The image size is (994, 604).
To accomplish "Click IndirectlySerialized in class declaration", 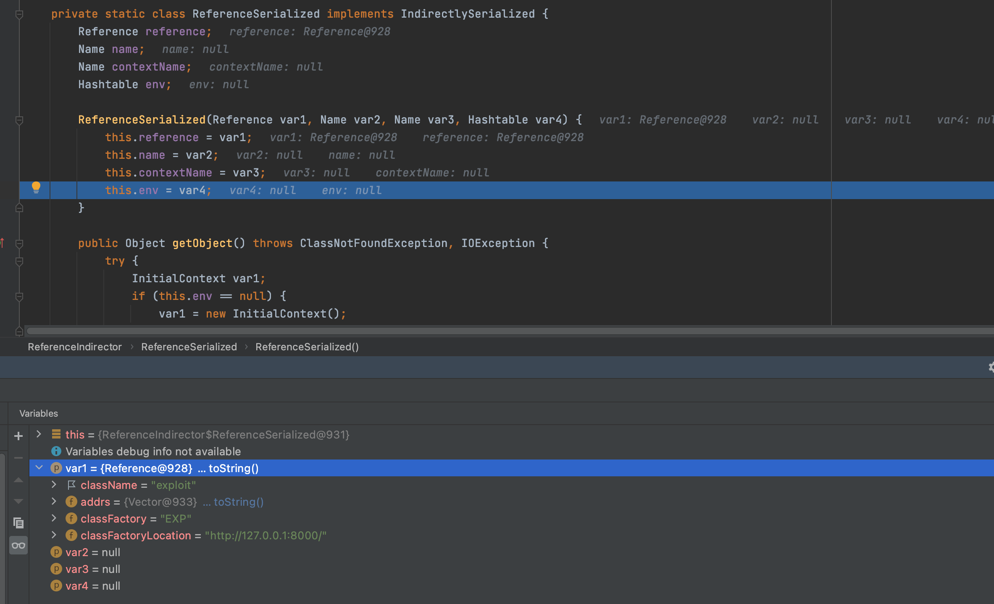I will pos(468,14).
